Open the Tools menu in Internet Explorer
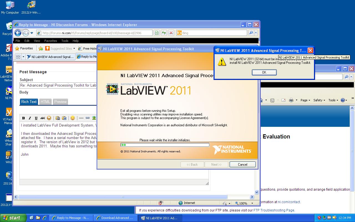The width and height of the screenshot is (355, 222). [x=65, y=41]
